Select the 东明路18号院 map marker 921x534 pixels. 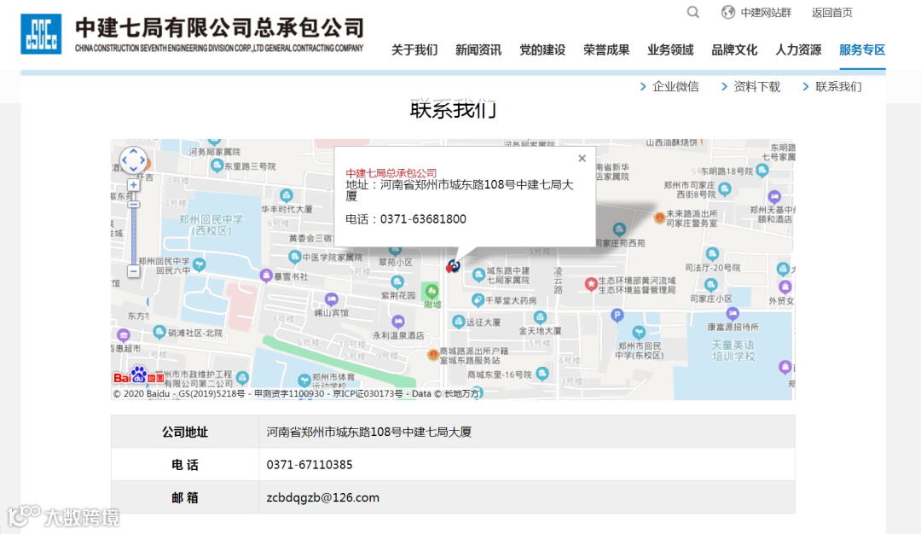click(762, 171)
